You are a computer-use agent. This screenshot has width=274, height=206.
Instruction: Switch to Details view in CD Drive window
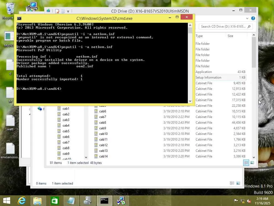coord(246,163)
